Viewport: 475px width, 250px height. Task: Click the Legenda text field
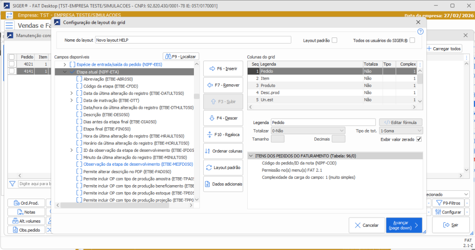click(323, 123)
